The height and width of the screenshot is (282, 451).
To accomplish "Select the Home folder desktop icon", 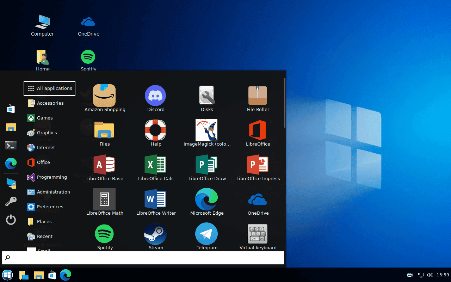I will [x=43, y=60].
